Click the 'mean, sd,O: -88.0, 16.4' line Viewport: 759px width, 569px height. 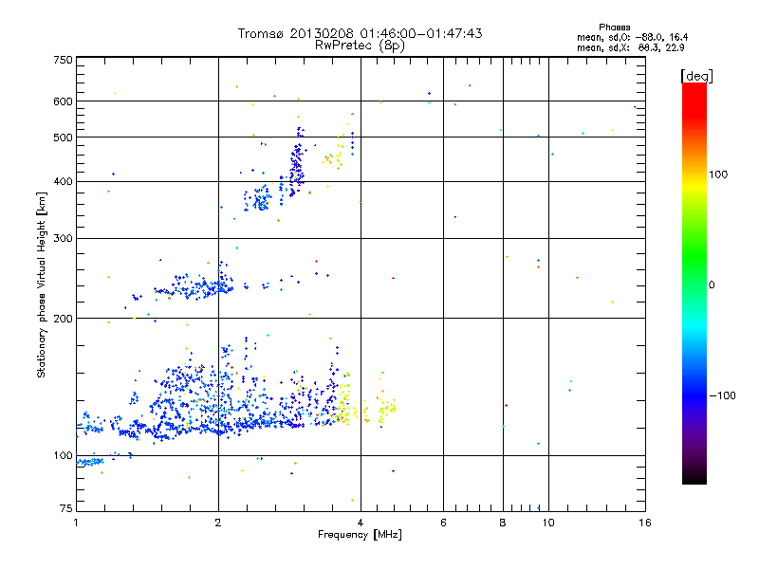632,37
